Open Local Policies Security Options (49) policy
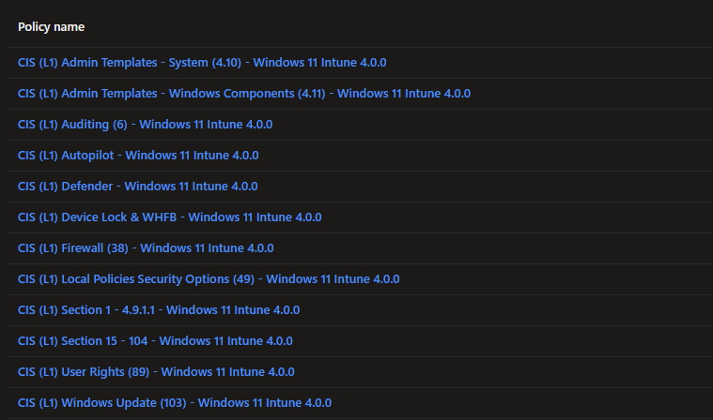The image size is (713, 420). pyautogui.click(x=209, y=279)
